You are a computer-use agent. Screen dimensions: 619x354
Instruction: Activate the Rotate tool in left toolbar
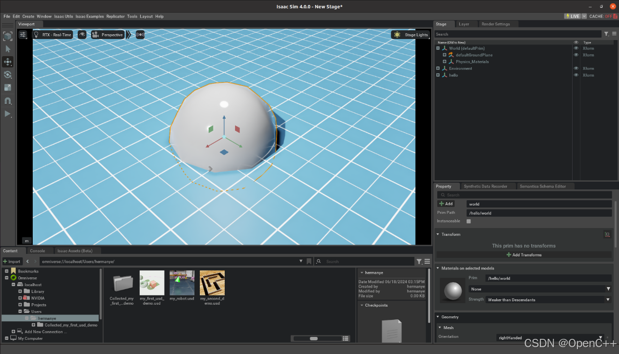point(8,75)
